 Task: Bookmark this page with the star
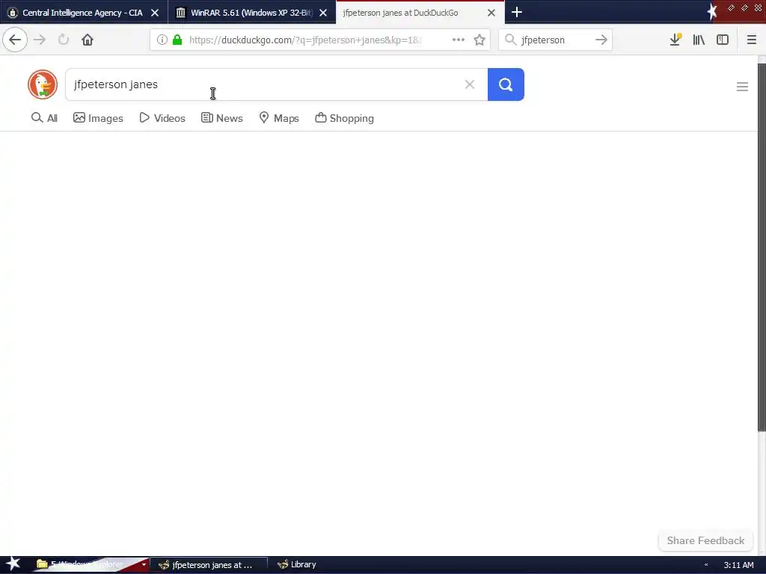(479, 40)
